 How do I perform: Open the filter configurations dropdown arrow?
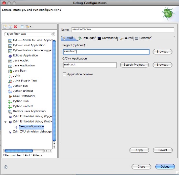click(31, 27)
